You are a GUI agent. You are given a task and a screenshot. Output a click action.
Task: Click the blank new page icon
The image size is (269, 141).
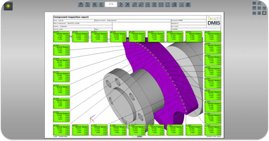[167, 4]
